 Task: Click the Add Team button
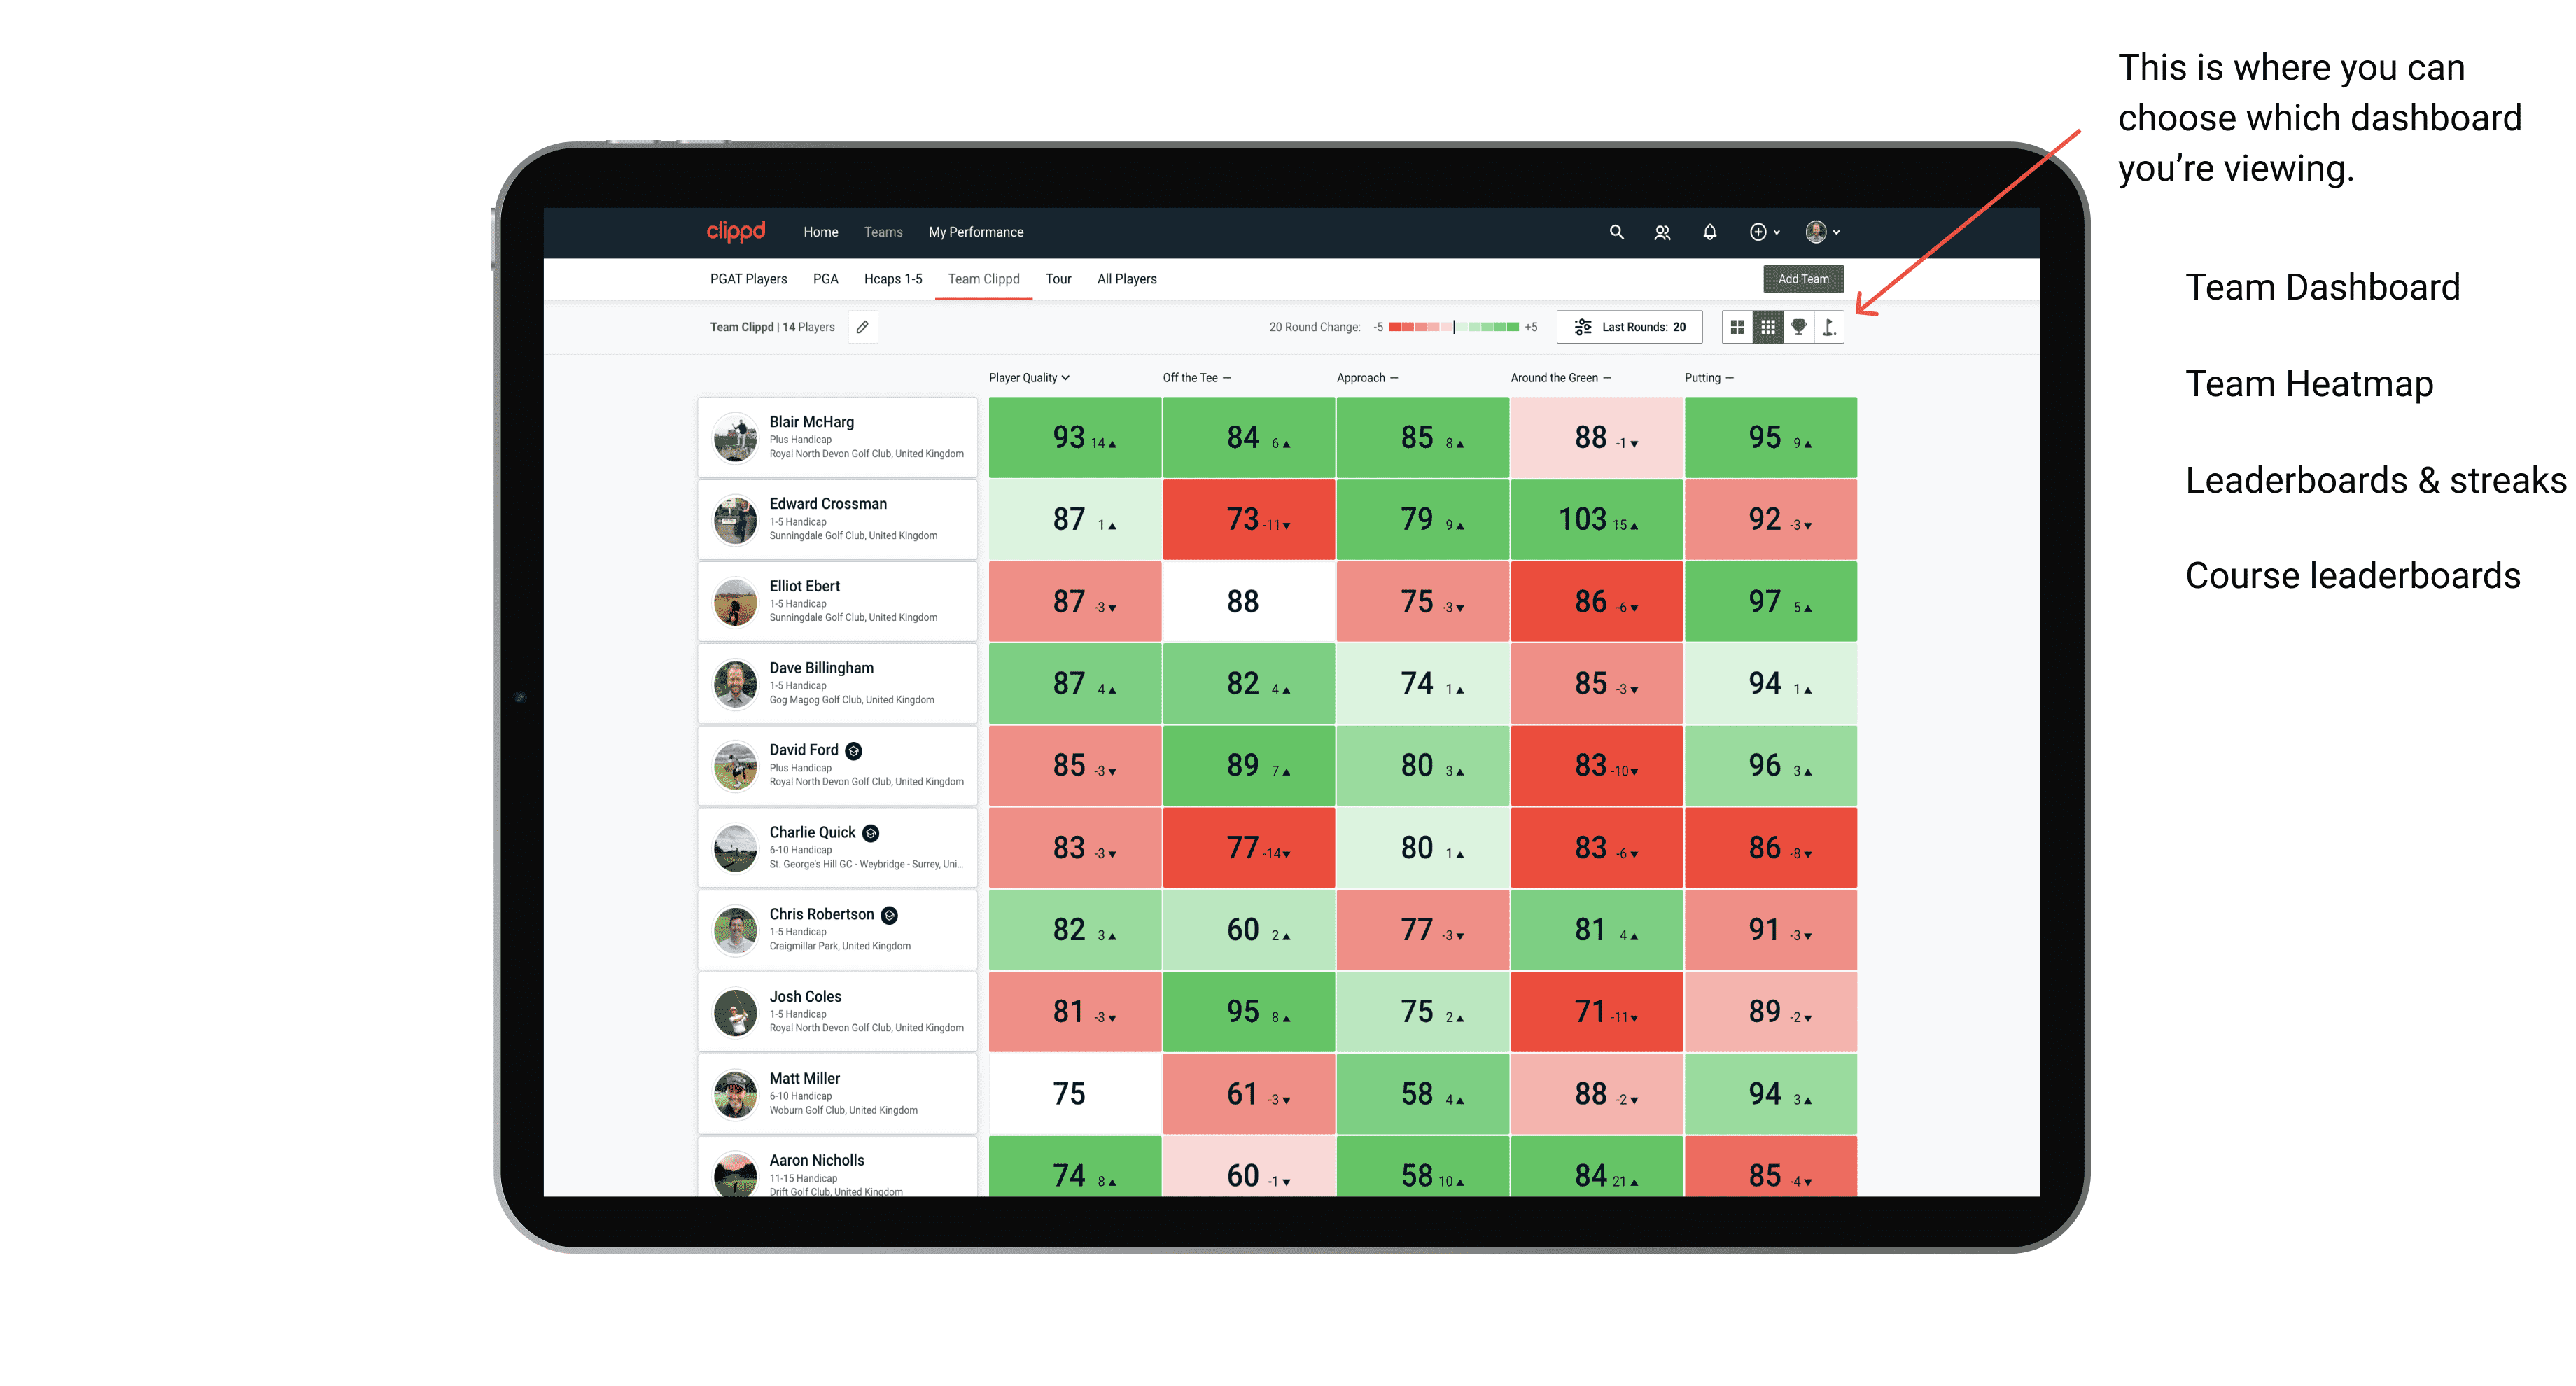point(1805,276)
